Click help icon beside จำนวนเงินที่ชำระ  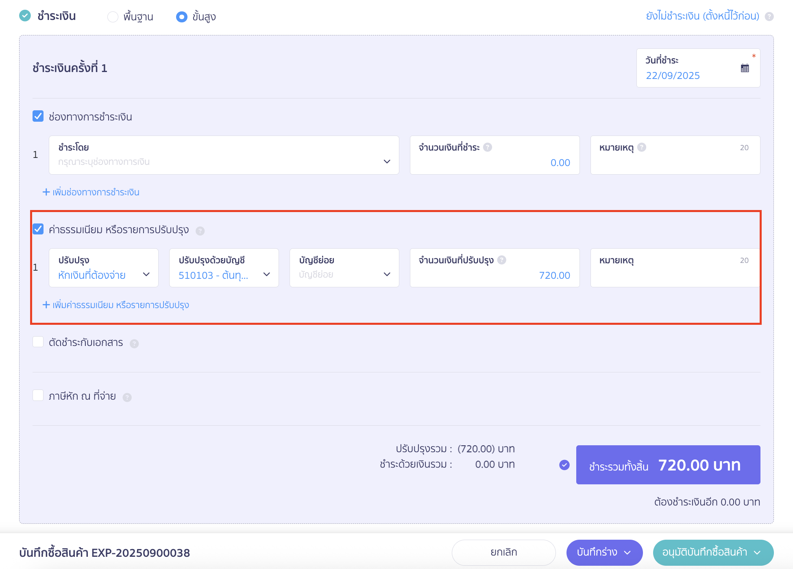click(x=488, y=147)
